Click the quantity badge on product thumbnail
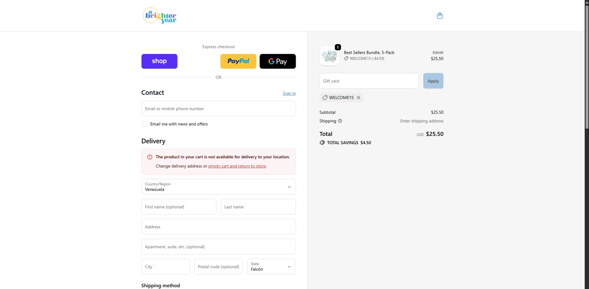The height and width of the screenshot is (289, 589). click(x=338, y=47)
